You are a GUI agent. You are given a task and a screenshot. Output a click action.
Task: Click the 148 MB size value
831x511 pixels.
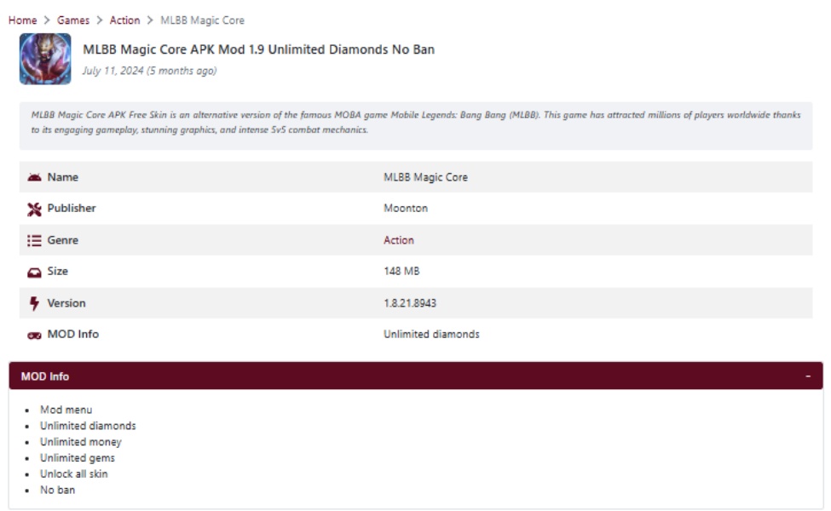[x=401, y=271]
